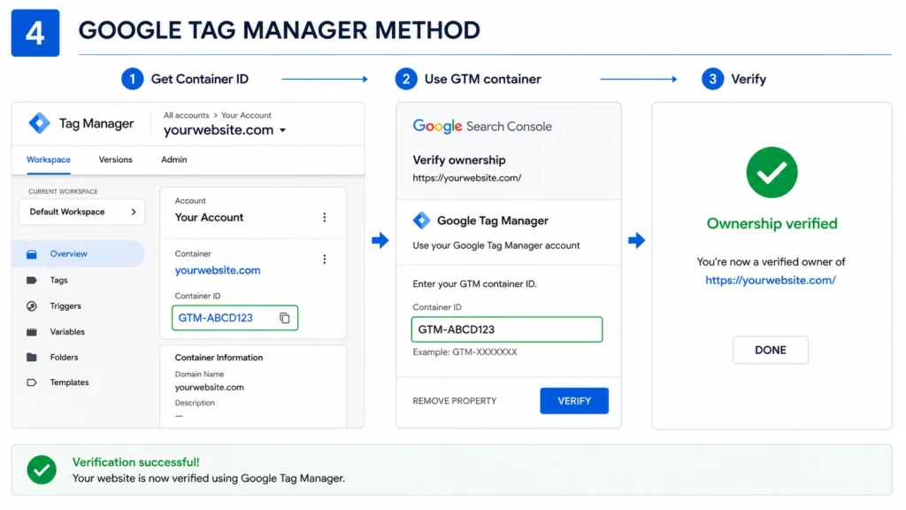Viewport: 906px width, 510px height.
Task: Switch to the Versions tab
Action: click(x=116, y=159)
